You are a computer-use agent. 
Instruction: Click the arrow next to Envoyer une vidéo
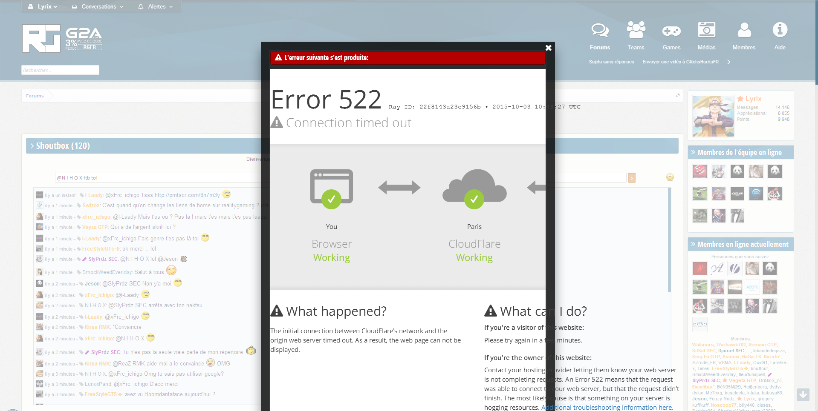pyautogui.click(x=729, y=62)
